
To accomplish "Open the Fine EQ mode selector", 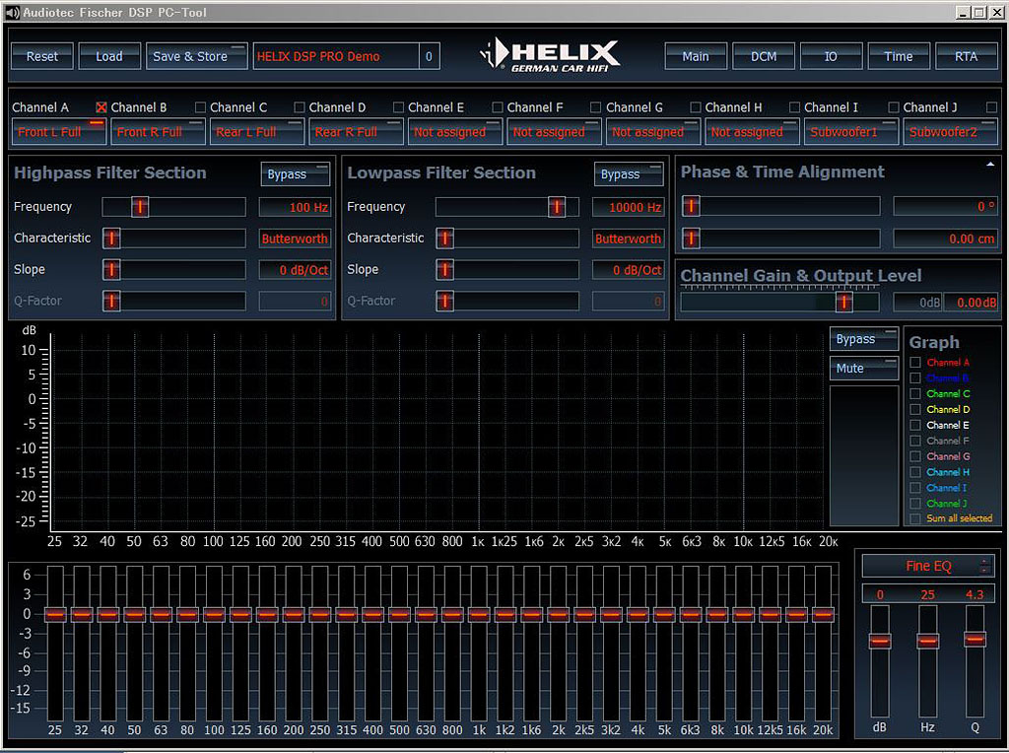I will [x=928, y=567].
